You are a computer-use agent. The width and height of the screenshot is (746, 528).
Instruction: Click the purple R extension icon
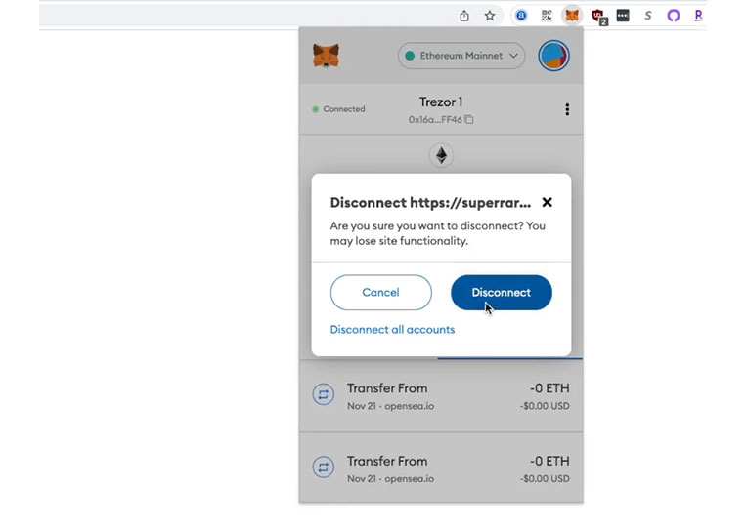pos(698,16)
